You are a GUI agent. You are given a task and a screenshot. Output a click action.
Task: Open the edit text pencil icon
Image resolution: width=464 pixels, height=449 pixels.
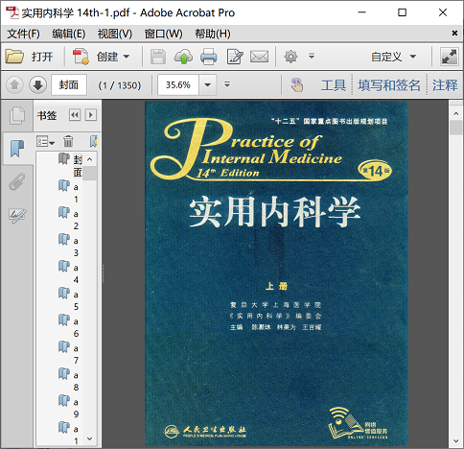click(235, 57)
